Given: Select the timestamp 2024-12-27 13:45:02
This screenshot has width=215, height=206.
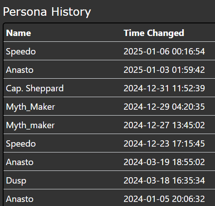Looking at the screenshot, I should 164,125.
